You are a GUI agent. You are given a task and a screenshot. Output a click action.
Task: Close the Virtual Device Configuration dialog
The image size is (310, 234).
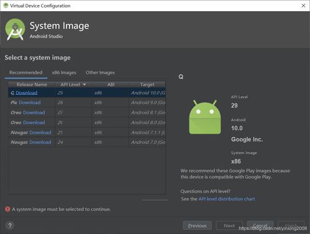coord(303,6)
